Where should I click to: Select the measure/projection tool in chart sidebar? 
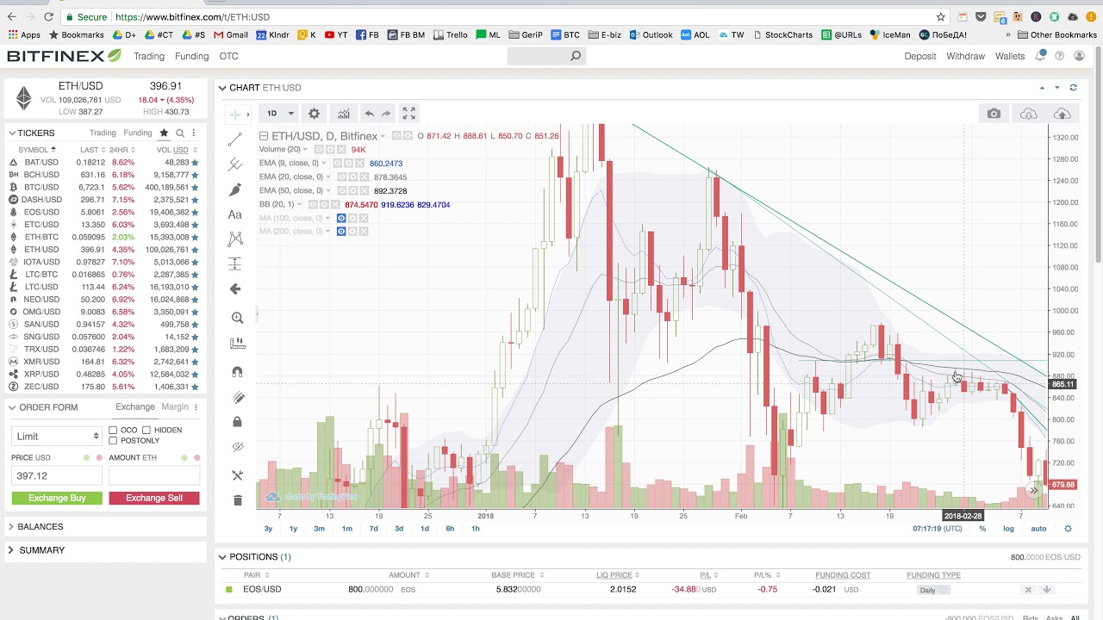pyautogui.click(x=235, y=263)
